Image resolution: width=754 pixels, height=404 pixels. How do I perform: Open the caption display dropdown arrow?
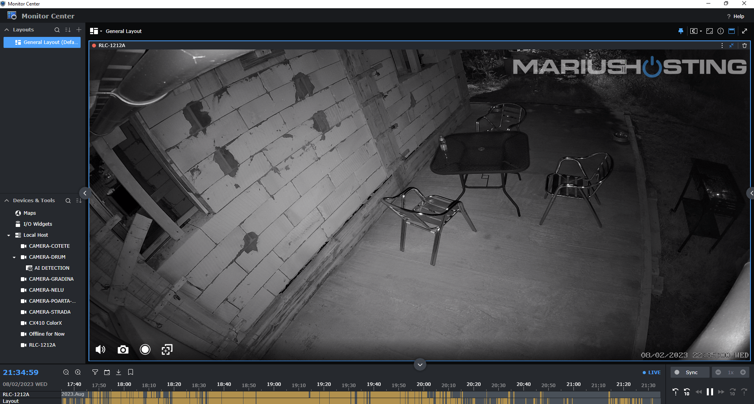[701, 31]
